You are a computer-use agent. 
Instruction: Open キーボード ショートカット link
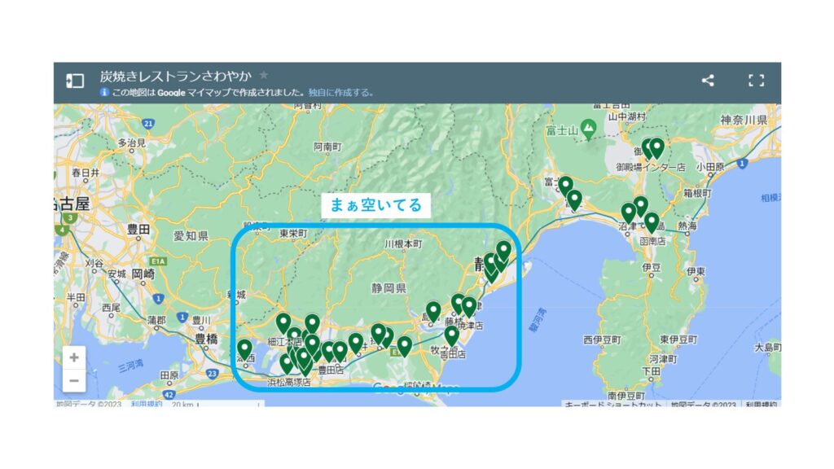click(x=612, y=405)
